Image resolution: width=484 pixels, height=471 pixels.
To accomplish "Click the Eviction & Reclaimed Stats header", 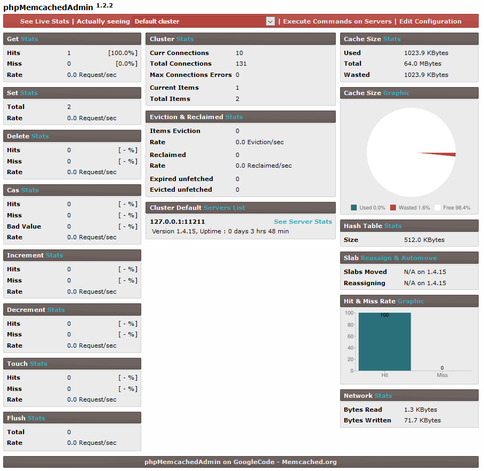I will tap(240, 117).
